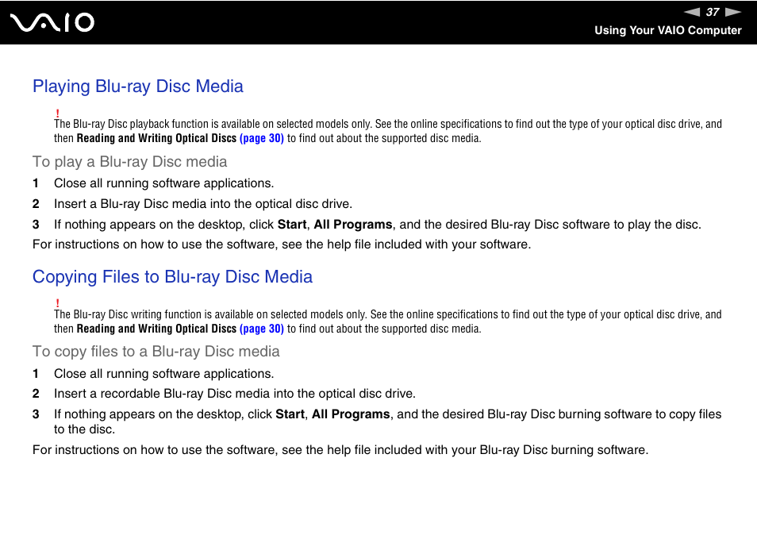Viewport: 757px width, 535px height.
Task: Open the (page 30) link under Playing Blu-ray
Action: tap(262, 138)
